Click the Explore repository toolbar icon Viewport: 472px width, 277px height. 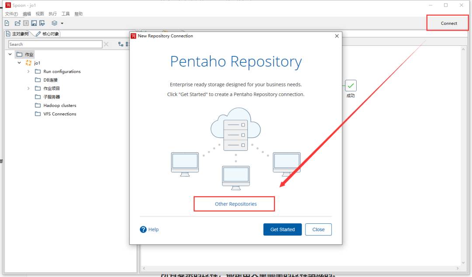coord(26,23)
